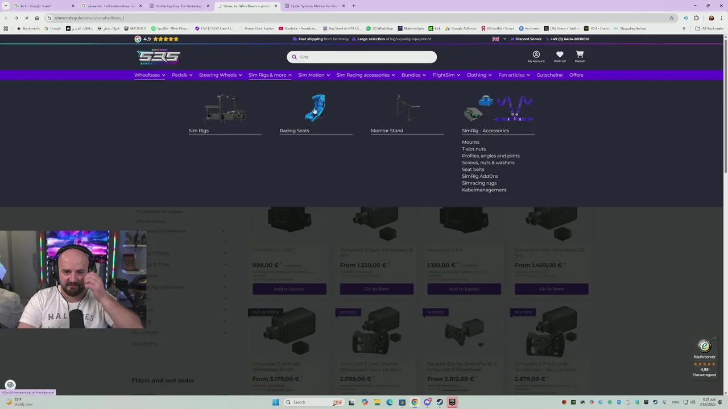Expand the FlightSim menu
The height and width of the screenshot is (409, 728).
446,75
